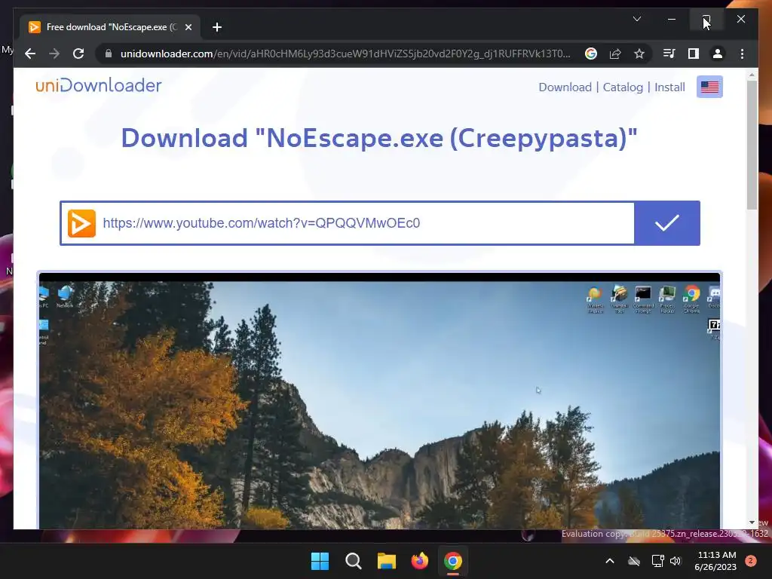Click the uniDownloader logo
Viewport: 772px width, 579px height.
99,86
